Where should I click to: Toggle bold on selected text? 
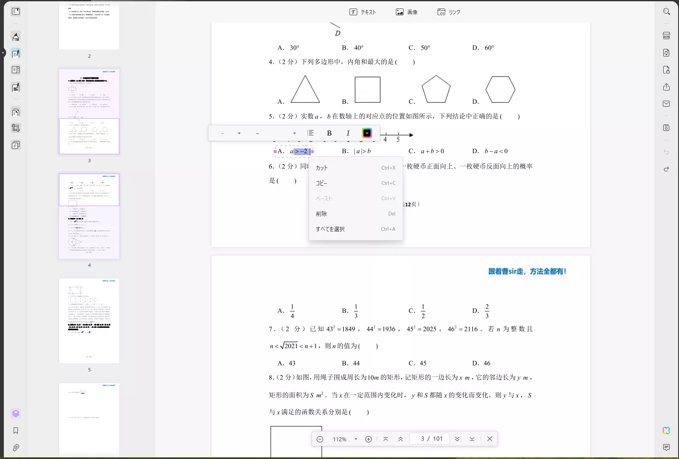click(329, 133)
